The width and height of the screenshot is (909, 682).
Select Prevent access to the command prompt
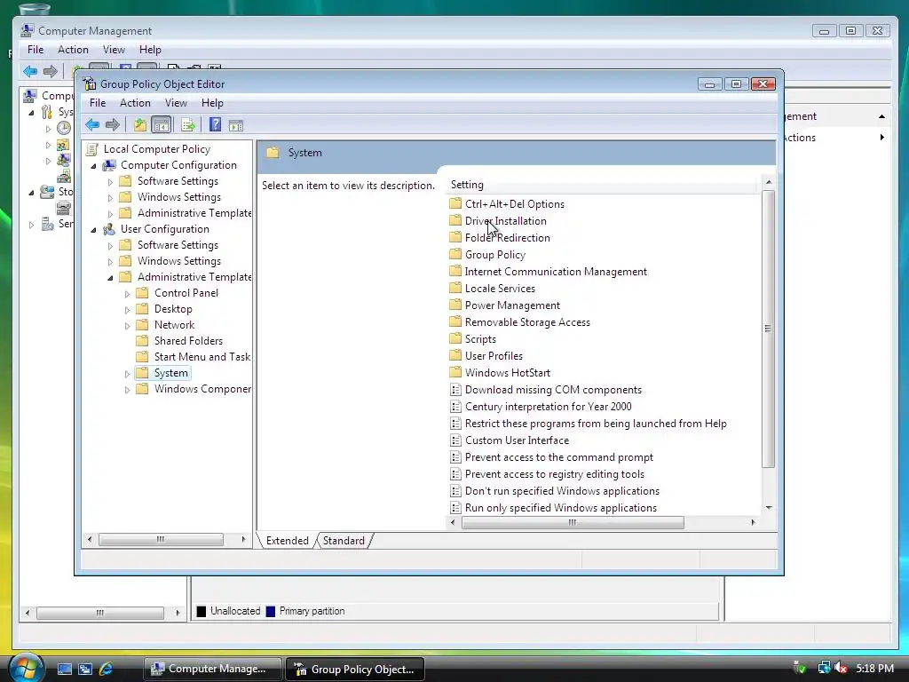point(559,457)
